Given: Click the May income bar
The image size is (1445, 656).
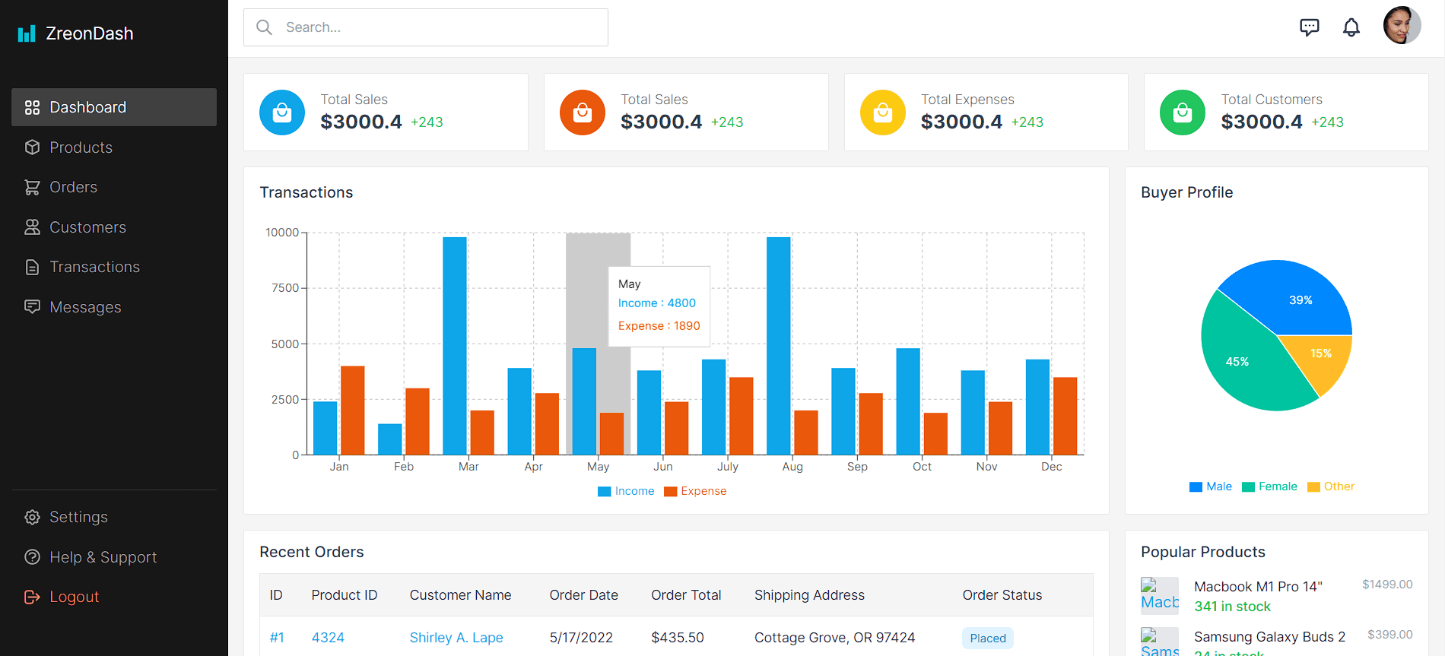Looking at the screenshot, I should tap(584, 401).
